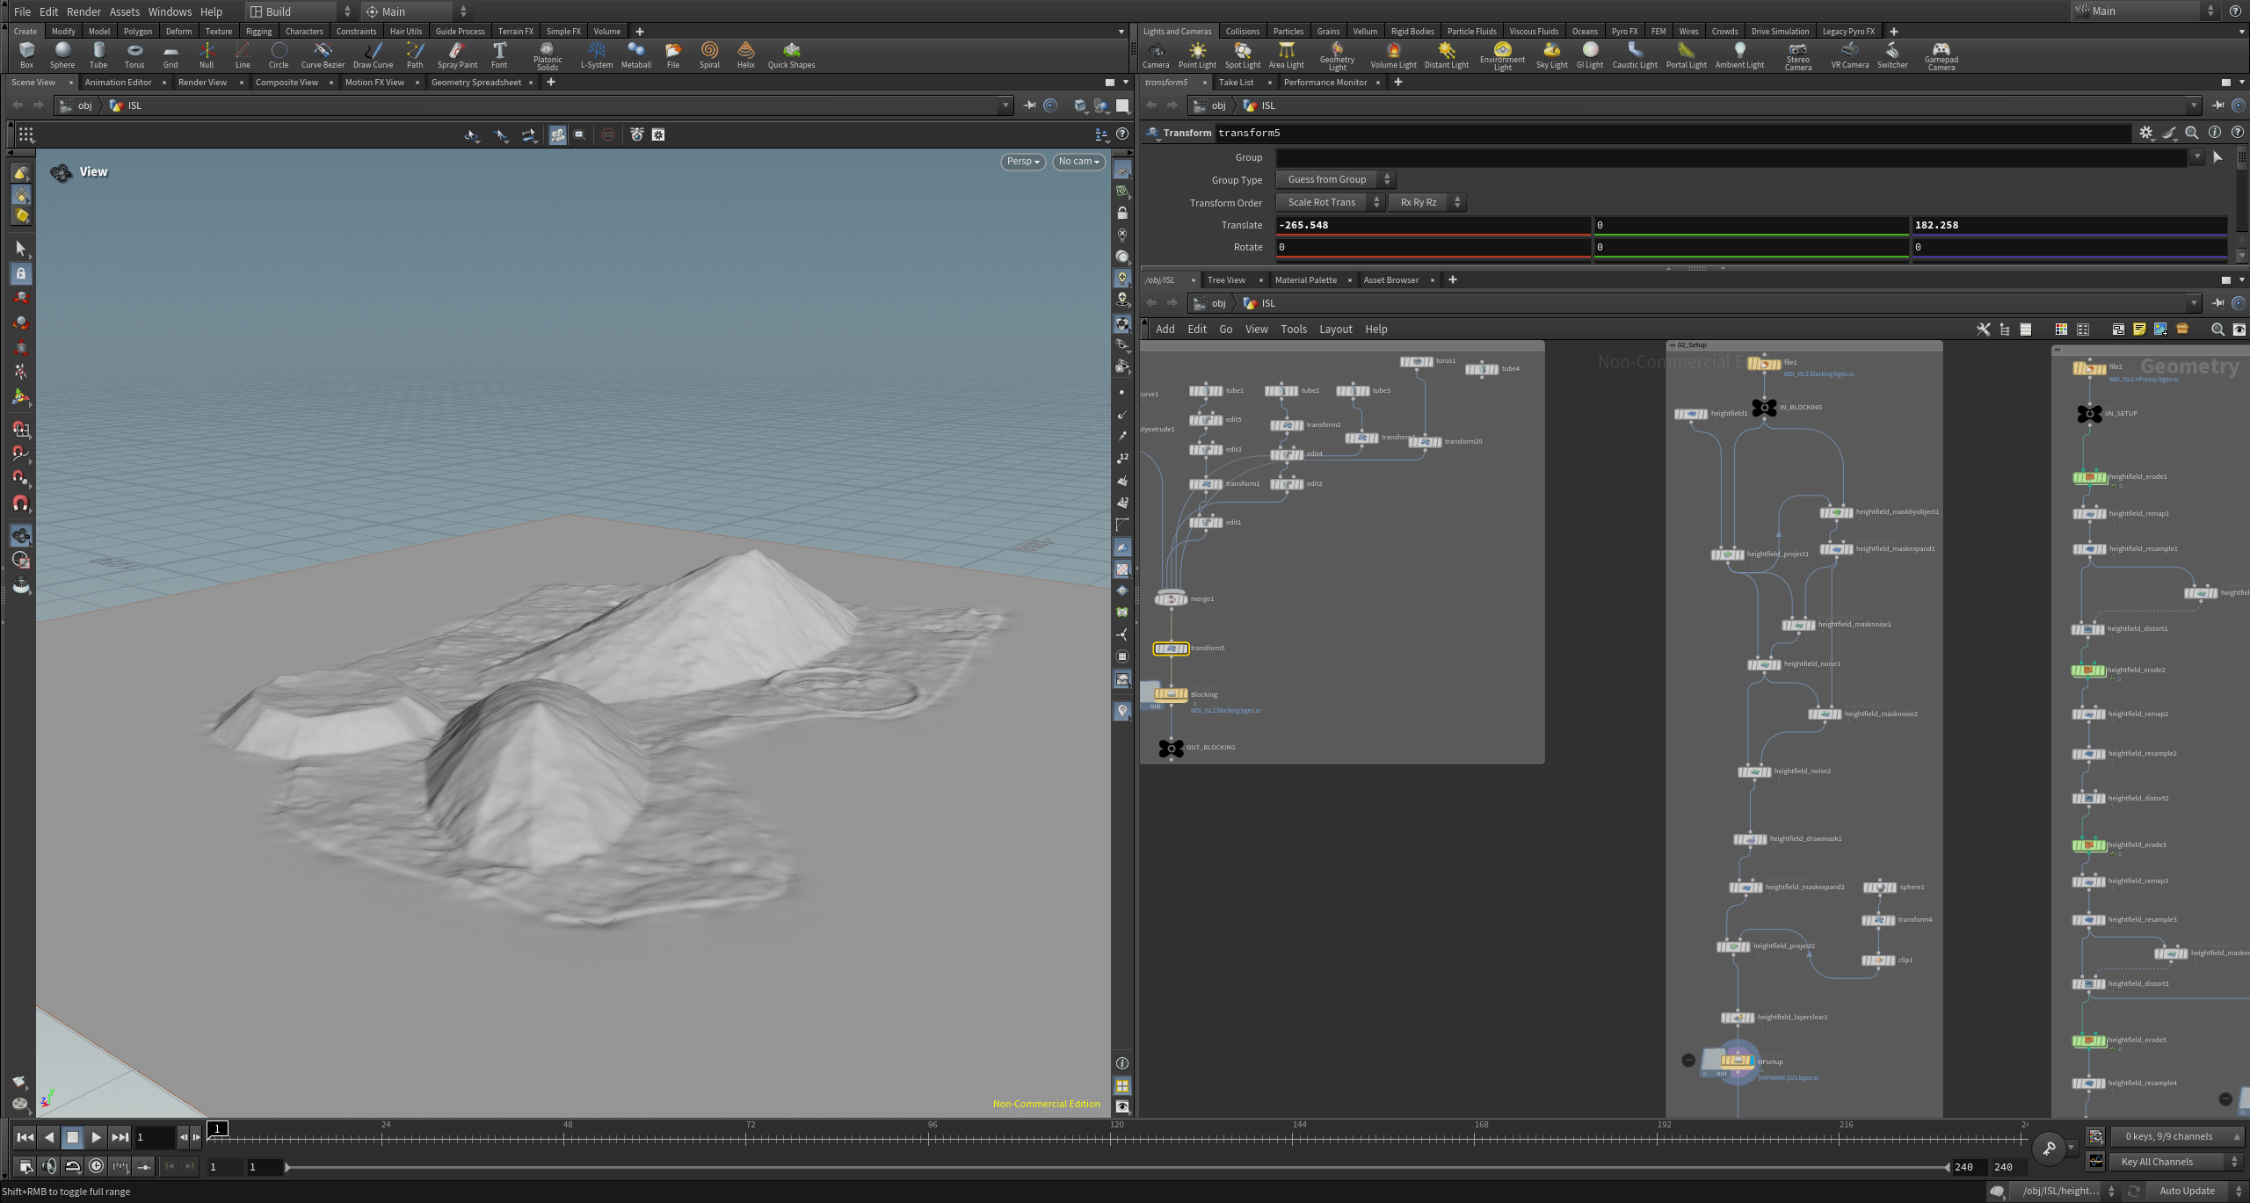
Task: Click the Platonic Solids shelf tool
Action: (x=548, y=56)
